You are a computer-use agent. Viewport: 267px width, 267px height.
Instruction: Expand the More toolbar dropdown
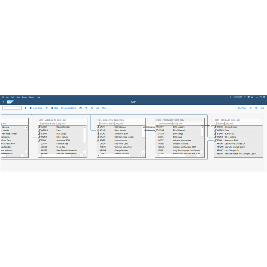tap(105, 108)
